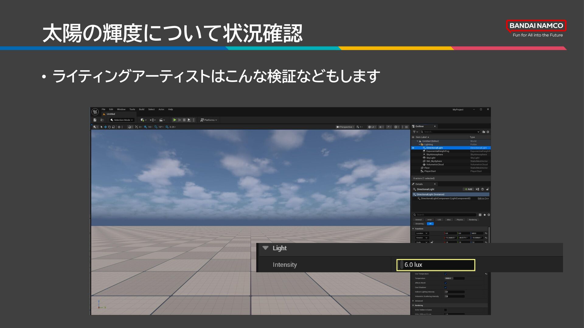This screenshot has width=584, height=328.
Task: Click the lock icon in Details panel
Action: [x=487, y=189]
